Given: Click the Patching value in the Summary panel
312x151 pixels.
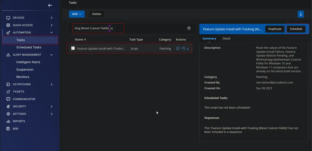Looking at the screenshot, I should point(262,77).
